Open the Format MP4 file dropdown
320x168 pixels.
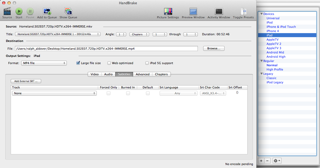click(x=44, y=63)
